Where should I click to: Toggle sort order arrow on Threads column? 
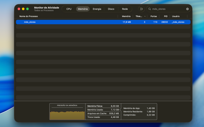coord(145,16)
